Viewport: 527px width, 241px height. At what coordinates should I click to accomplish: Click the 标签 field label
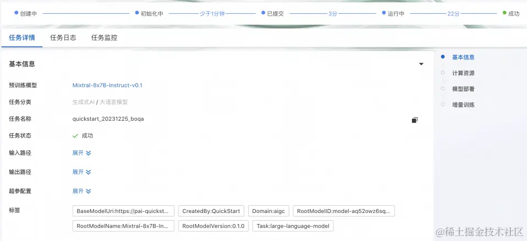[x=14, y=210]
